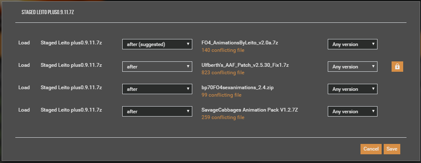Click 'Load' label in the SavageCabbages row
The image size is (421, 163).
24,110
